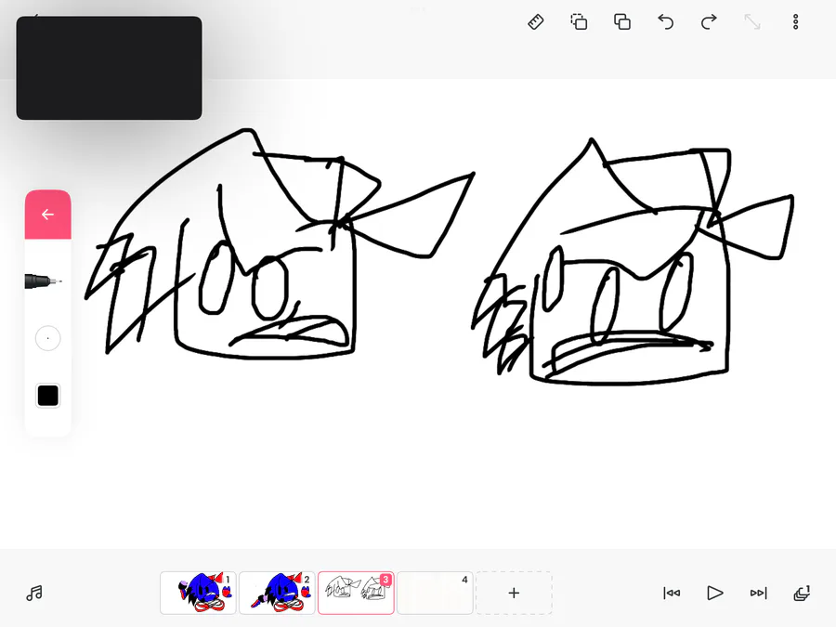Open the three-dot more options menu
Screen dimensions: 836x627
coord(795,22)
